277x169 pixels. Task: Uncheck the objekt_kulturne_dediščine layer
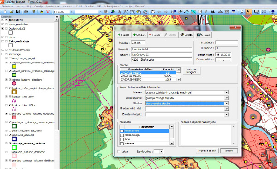coord(10,80)
